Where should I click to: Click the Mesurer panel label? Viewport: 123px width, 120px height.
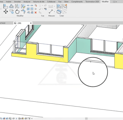point(51,16)
